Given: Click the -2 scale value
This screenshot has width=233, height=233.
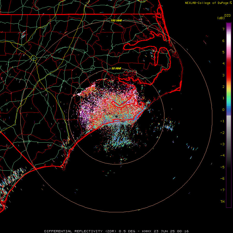Looking at the screenshot, I should 222,133.
